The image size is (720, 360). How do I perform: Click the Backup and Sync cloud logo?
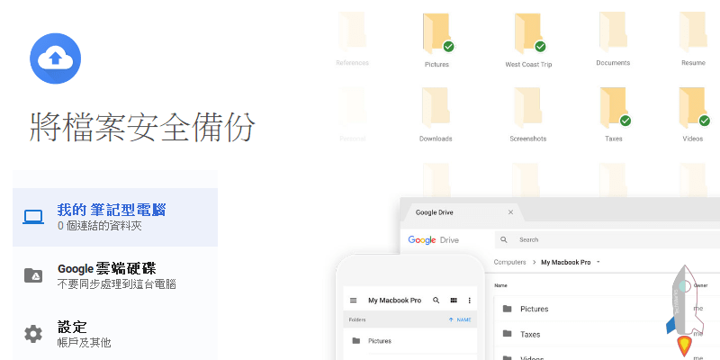tap(55, 58)
